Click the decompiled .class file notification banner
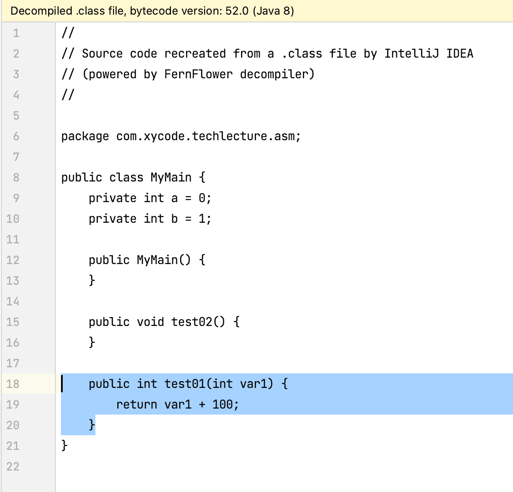The height and width of the screenshot is (492, 513). point(152,11)
